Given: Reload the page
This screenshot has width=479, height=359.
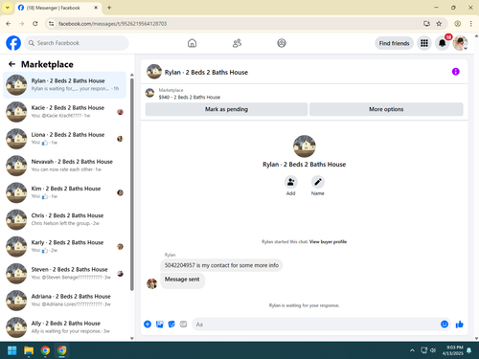Looking at the screenshot, I should click(x=35, y=24).
